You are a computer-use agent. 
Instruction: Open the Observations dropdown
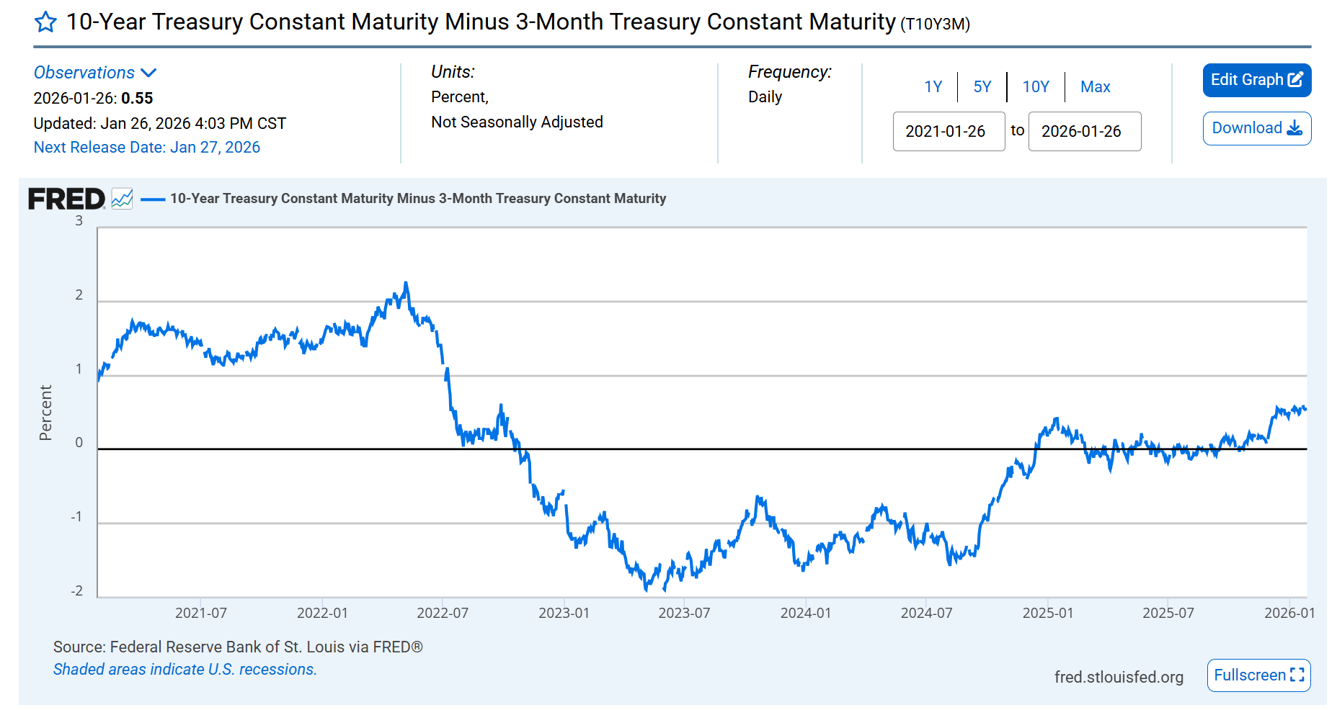(84, 72)
